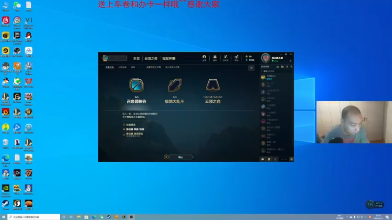Cancel with the round X button
This screenshot has width=392, height=220.
point(166,157)
